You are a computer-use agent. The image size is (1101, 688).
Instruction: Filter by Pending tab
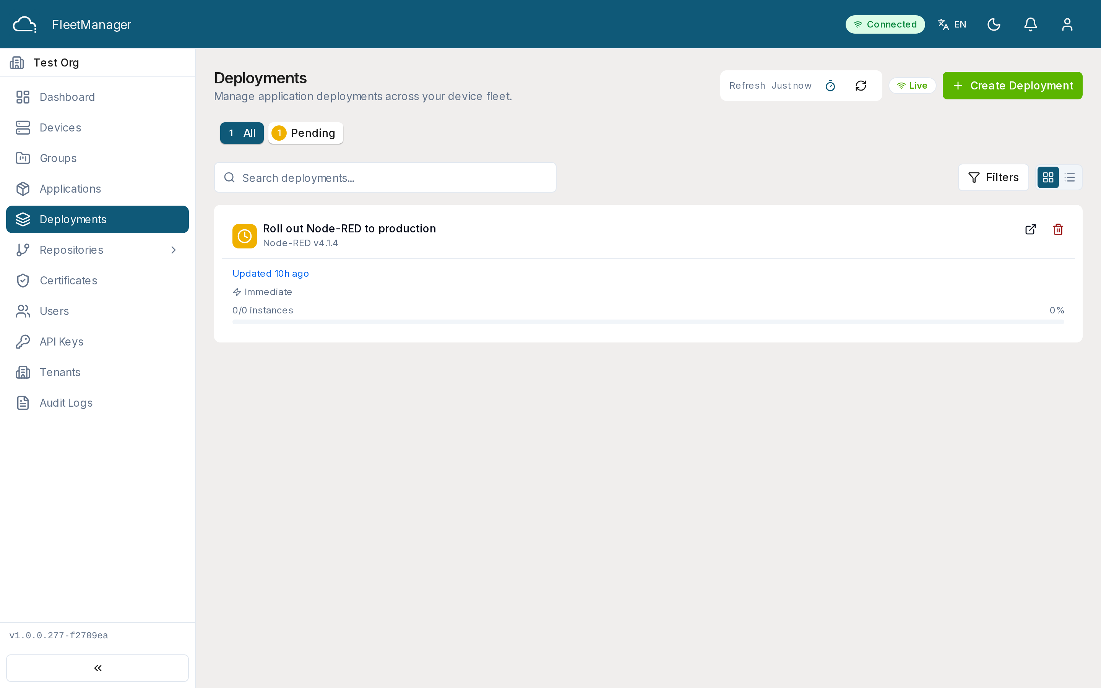(x=305, y=133)
